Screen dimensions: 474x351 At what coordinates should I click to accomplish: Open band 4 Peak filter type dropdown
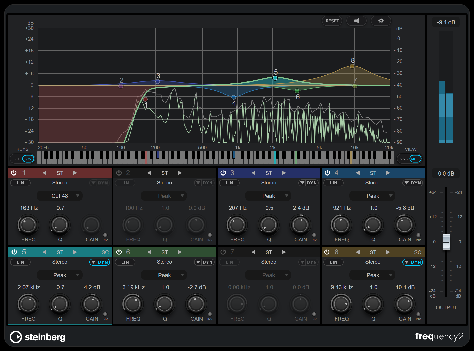(x=372, y=196)
